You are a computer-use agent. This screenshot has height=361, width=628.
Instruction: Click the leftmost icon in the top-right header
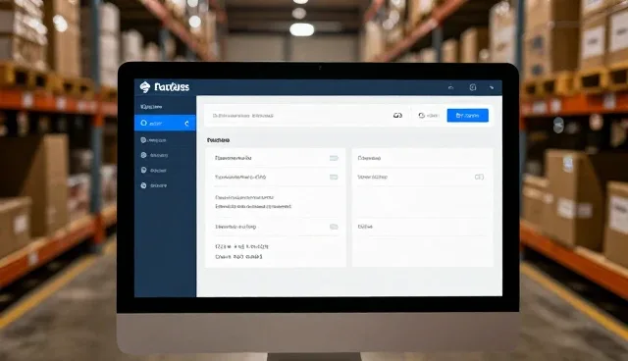coord(450,87)
